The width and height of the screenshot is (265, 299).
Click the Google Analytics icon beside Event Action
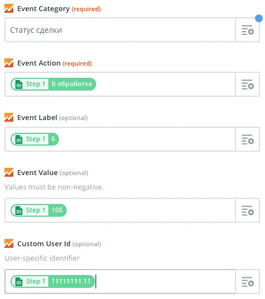coord(9,63)
